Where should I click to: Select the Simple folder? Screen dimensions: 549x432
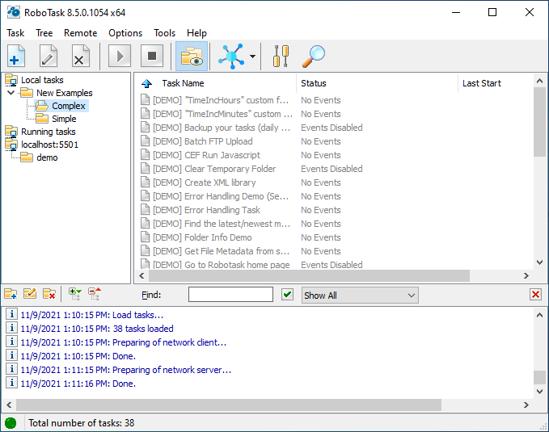tap(64, 119)
